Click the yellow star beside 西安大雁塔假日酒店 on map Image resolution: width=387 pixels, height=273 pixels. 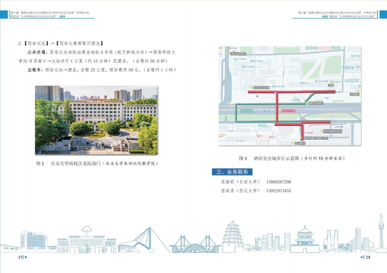point(321,131)
